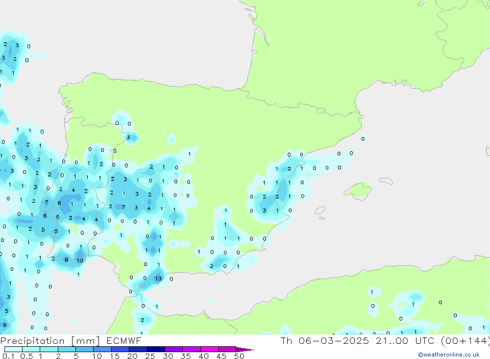Click the 30–35 mm violet legend swatch
Viewport: 490px width, 359px height.
(174, 349)
